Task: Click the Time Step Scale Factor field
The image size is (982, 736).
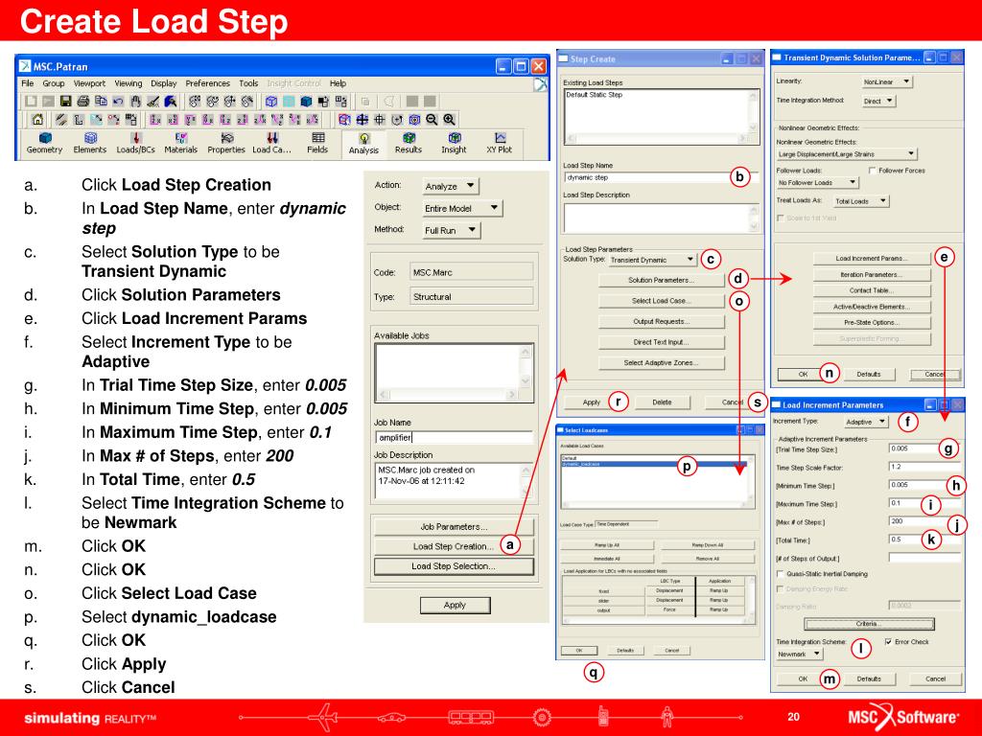Action: click(924, 467)
